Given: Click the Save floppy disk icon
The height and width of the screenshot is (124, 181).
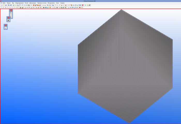Looking at the screenshot, I should pyautogui.click(x=6, y=5).
